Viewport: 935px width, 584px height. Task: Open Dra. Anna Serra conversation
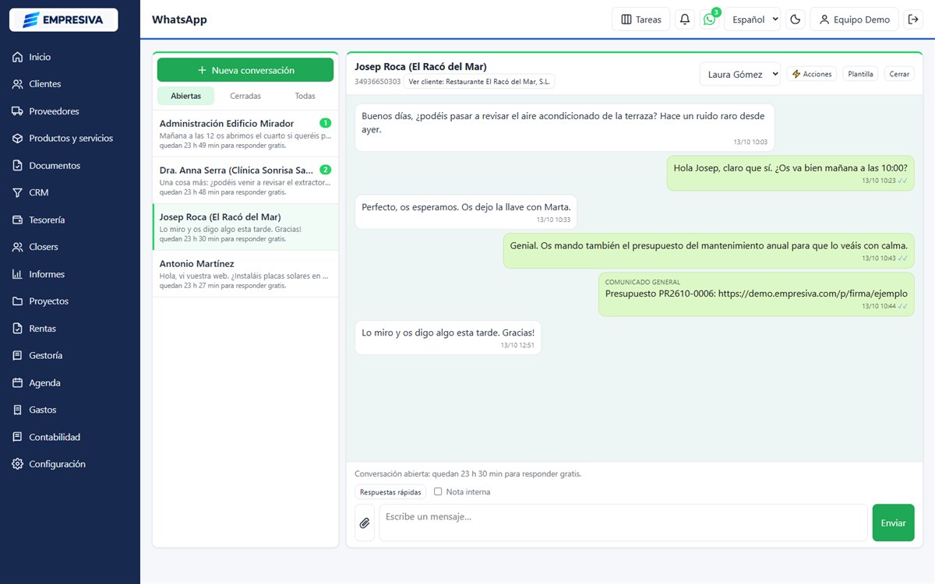tap(245, 181)
